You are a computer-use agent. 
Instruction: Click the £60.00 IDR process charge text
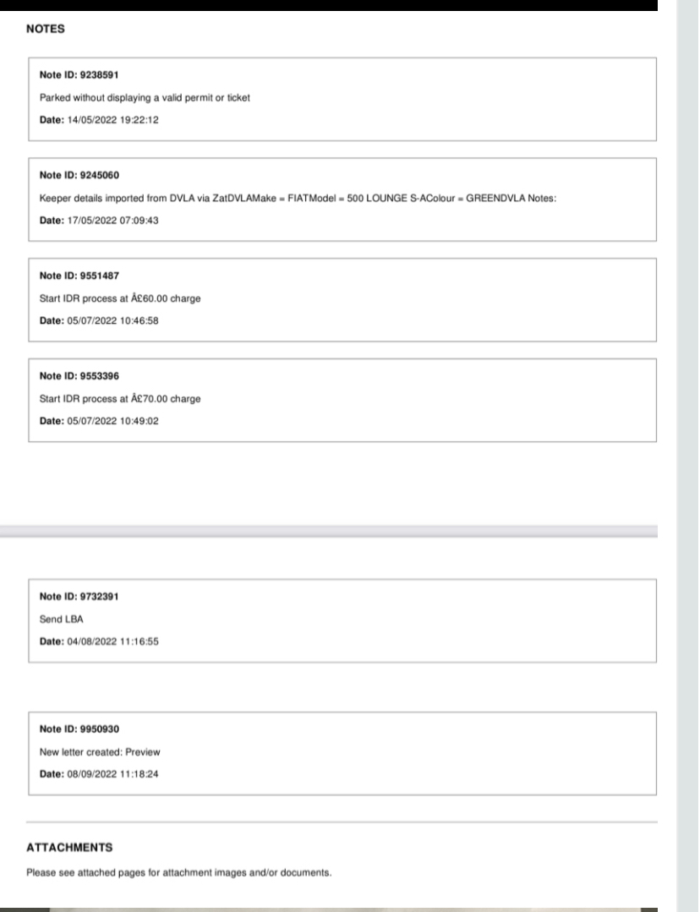(120, 298)
